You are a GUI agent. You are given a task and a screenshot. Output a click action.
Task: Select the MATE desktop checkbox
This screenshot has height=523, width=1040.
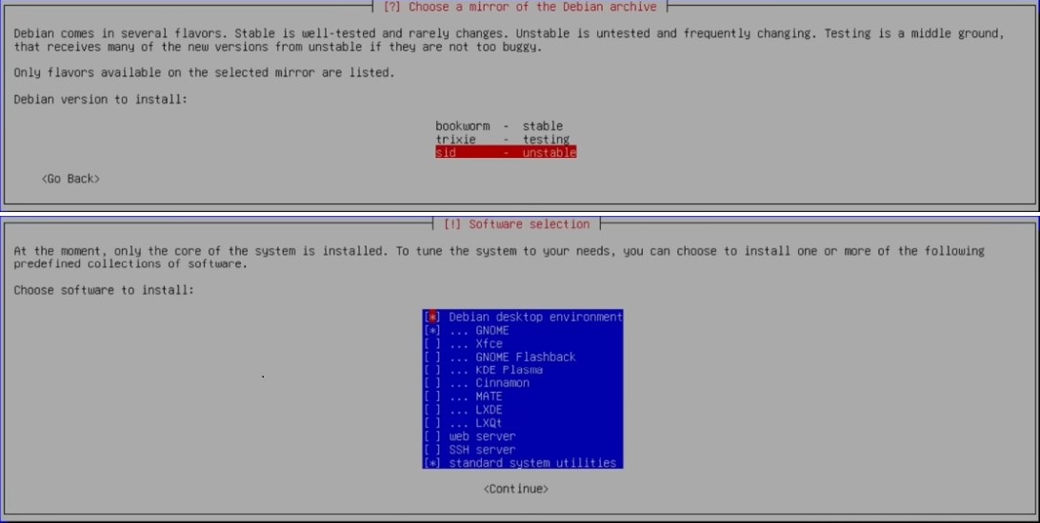click(433, 397)
